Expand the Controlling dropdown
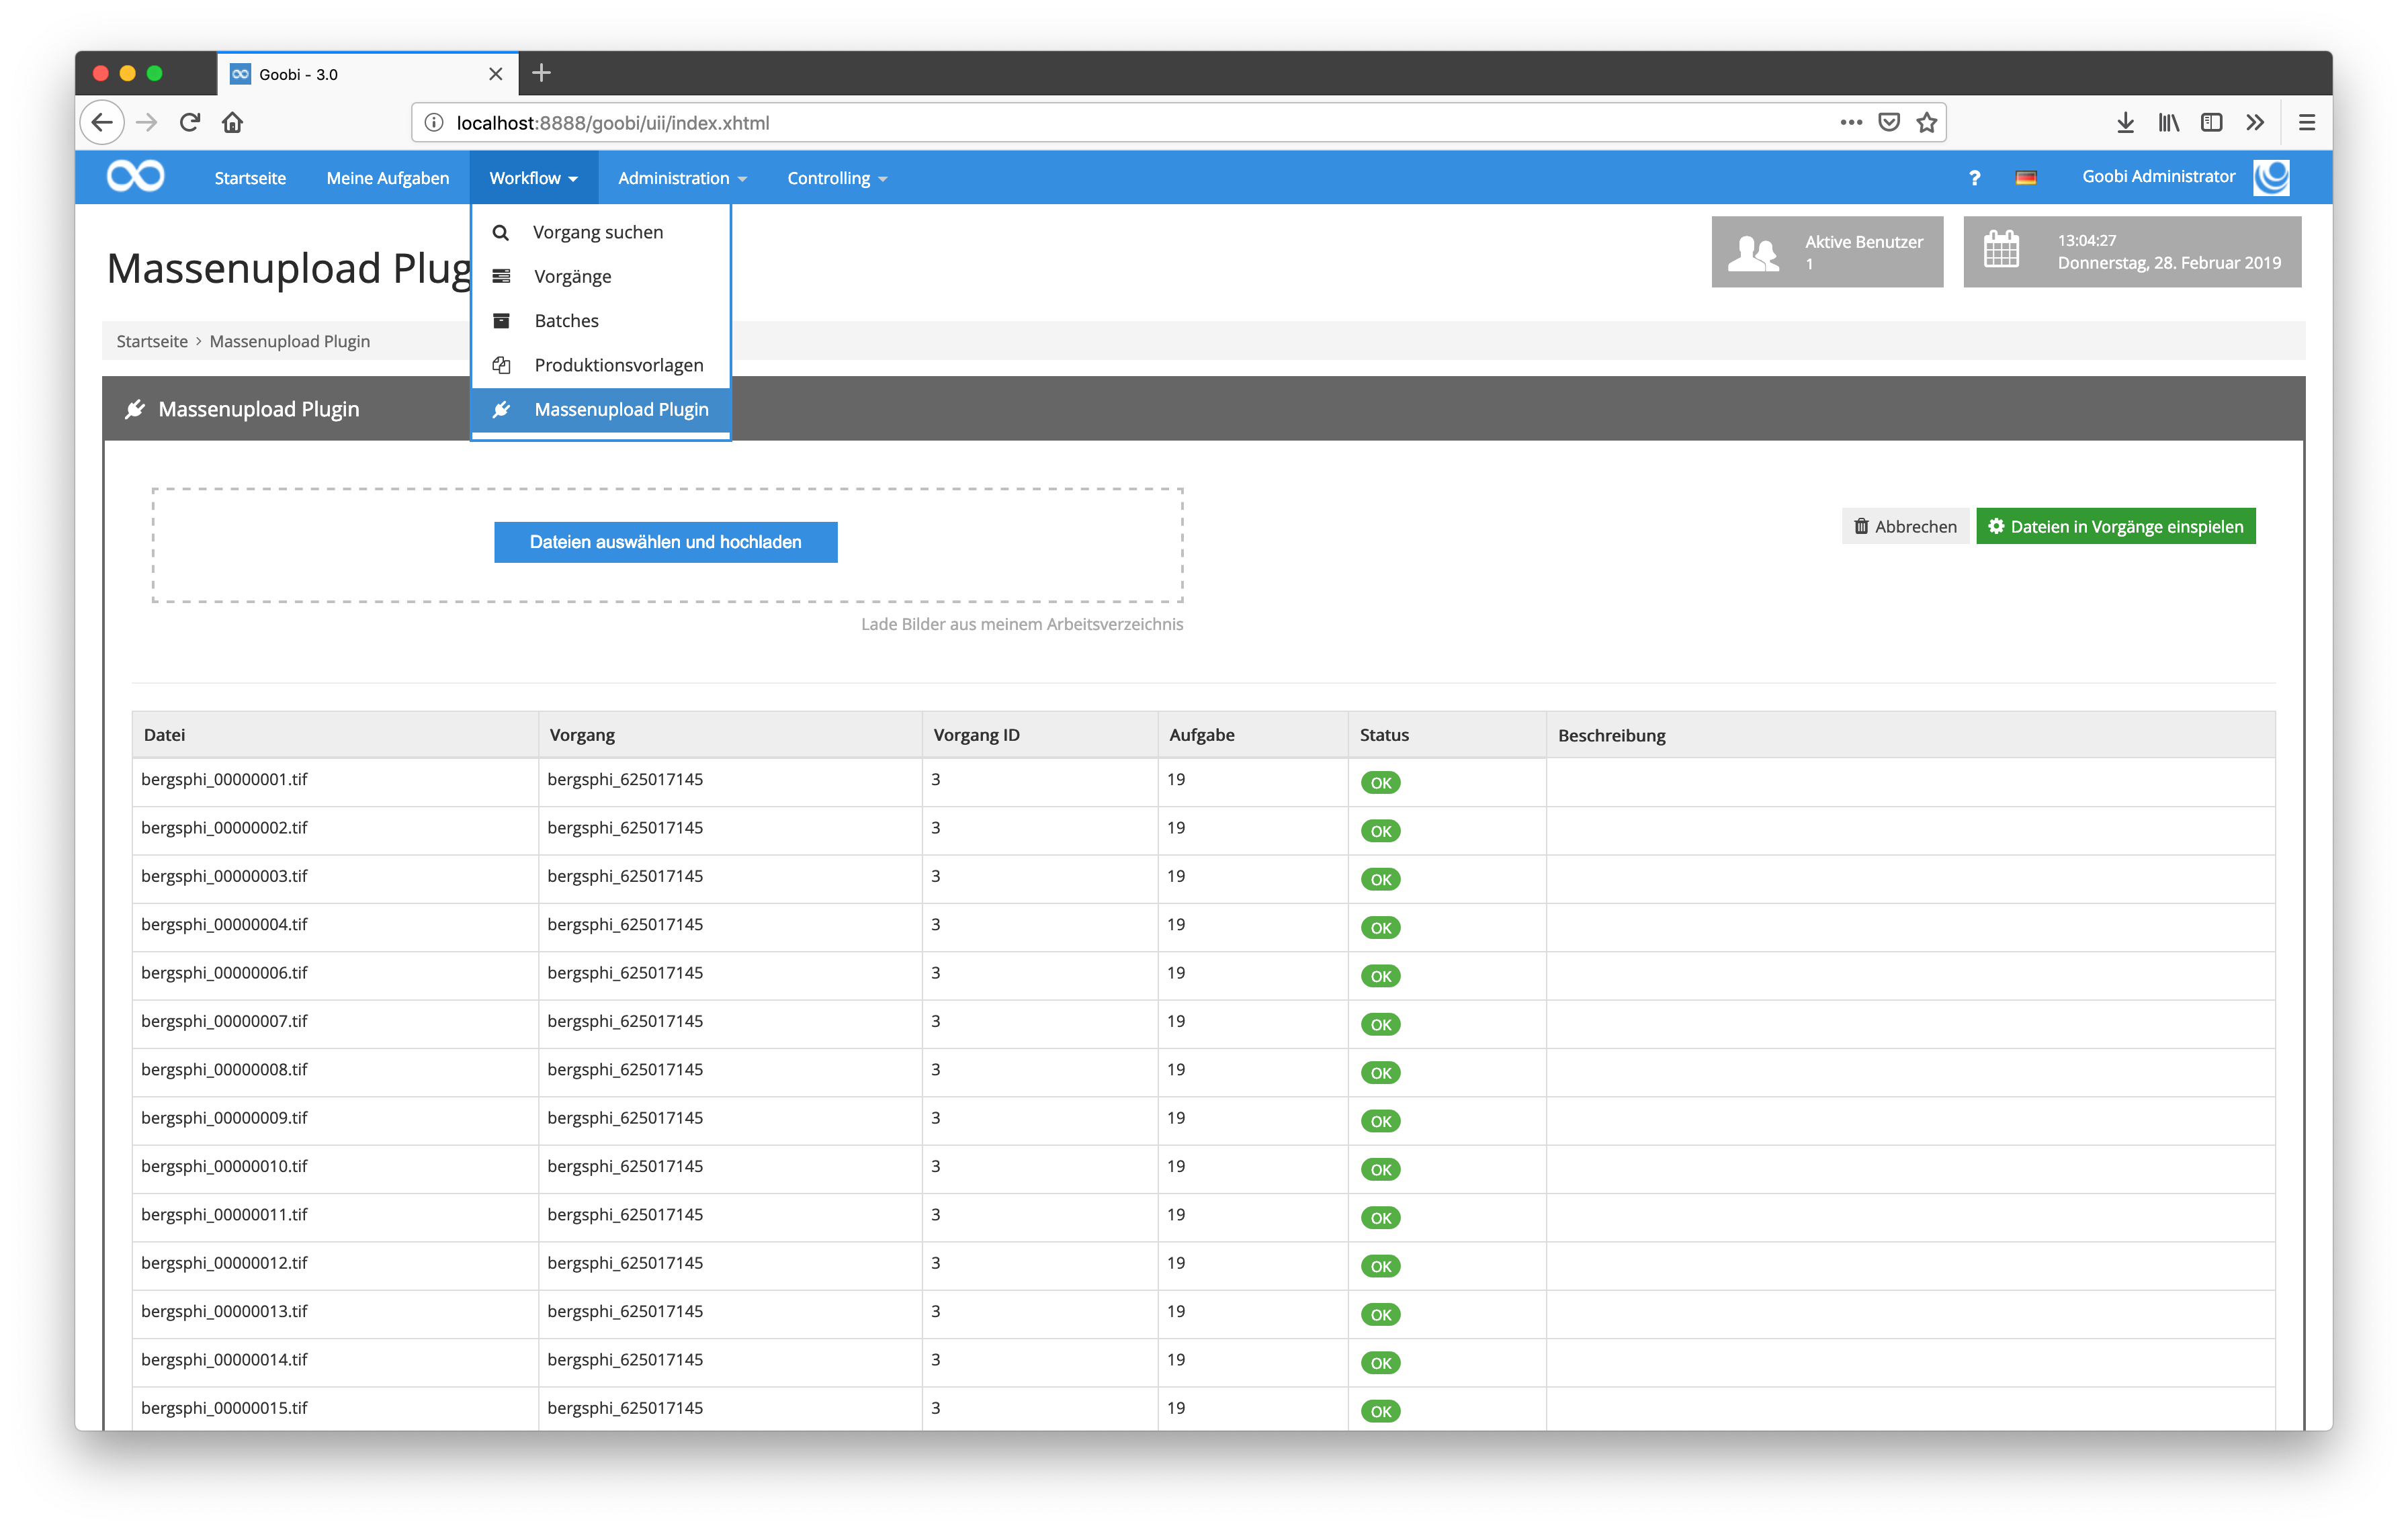The image size is (2408, 1530). point(836,178)
